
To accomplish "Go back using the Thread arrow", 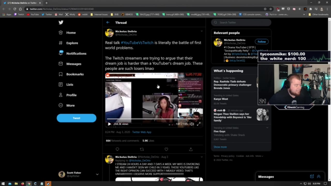I will pos(108,22).
